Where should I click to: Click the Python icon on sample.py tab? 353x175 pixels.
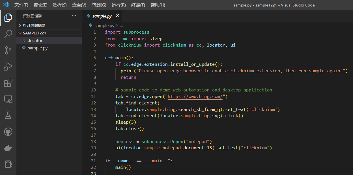(89, 16)
